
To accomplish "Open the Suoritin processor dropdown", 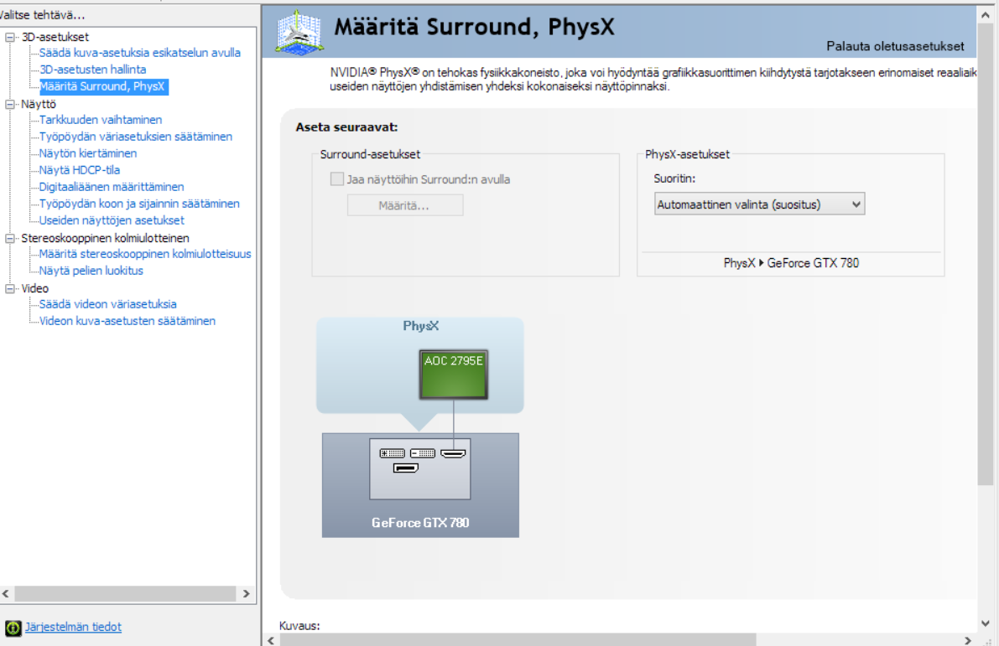I will coord(759,204).
